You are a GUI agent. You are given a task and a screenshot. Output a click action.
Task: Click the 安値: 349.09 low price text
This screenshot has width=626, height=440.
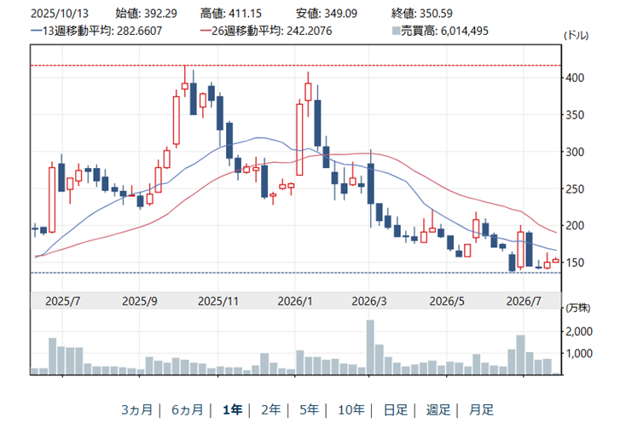point(327,13)
